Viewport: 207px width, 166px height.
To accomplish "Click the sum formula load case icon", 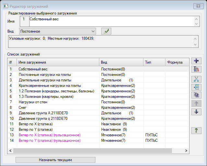I will click(x=196, y=69).
